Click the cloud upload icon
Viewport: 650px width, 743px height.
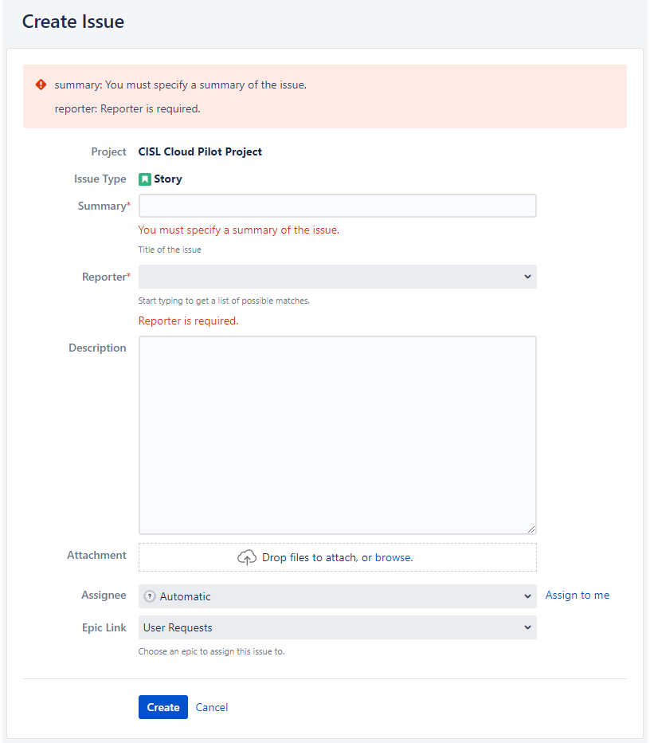pos(247,557)
